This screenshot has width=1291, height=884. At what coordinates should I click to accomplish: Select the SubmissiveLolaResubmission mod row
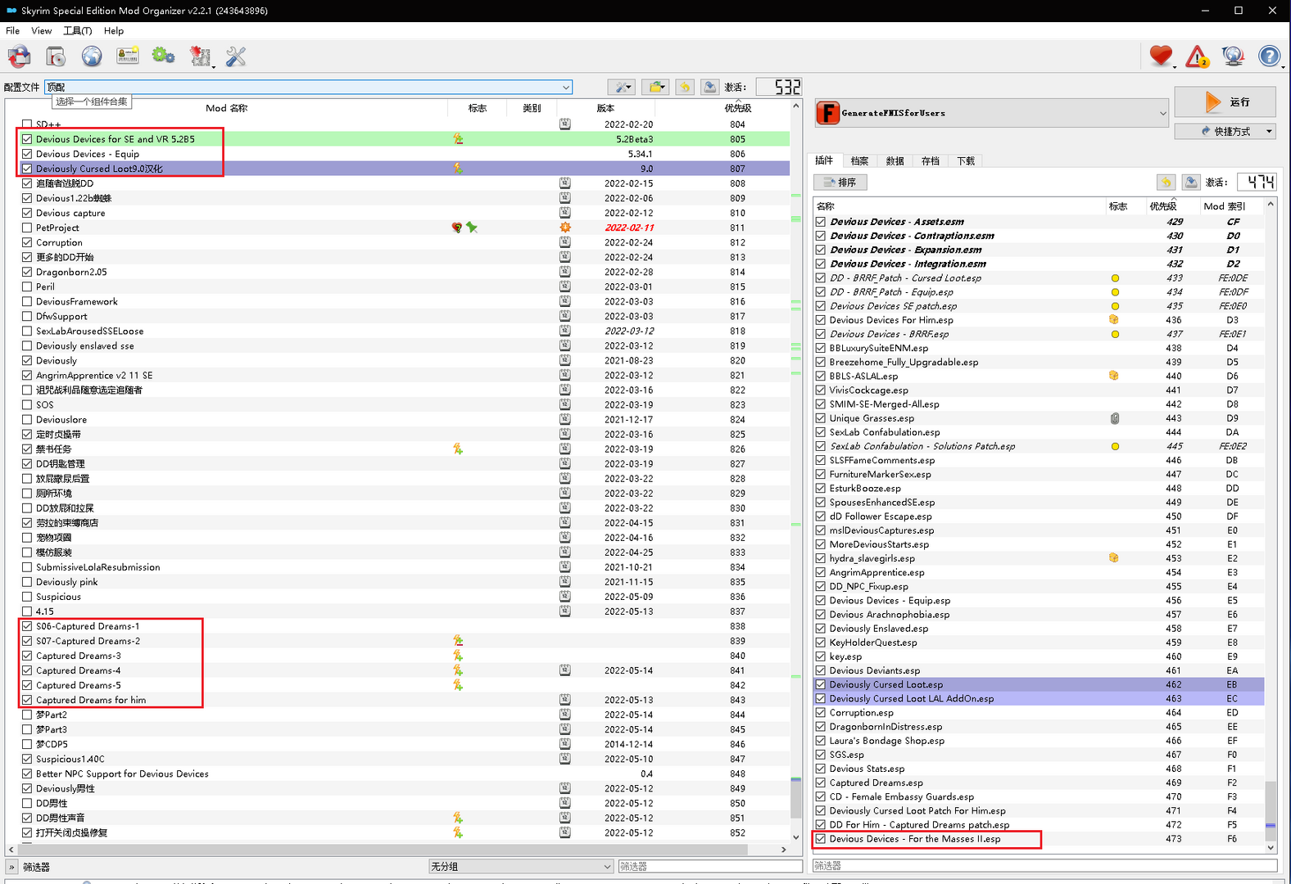pyautogui.click(x=398, y=567)
